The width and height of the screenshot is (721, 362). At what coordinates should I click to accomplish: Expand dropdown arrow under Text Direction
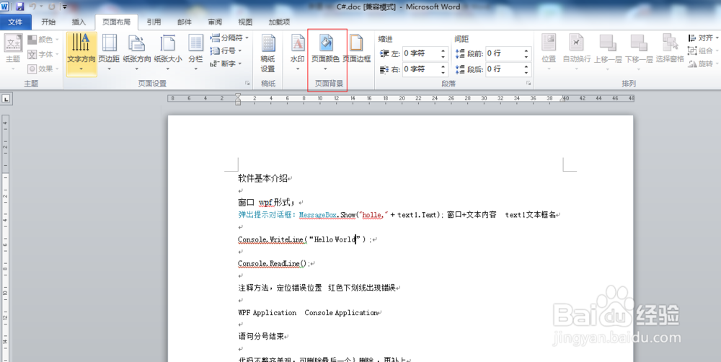coord(81,69)
